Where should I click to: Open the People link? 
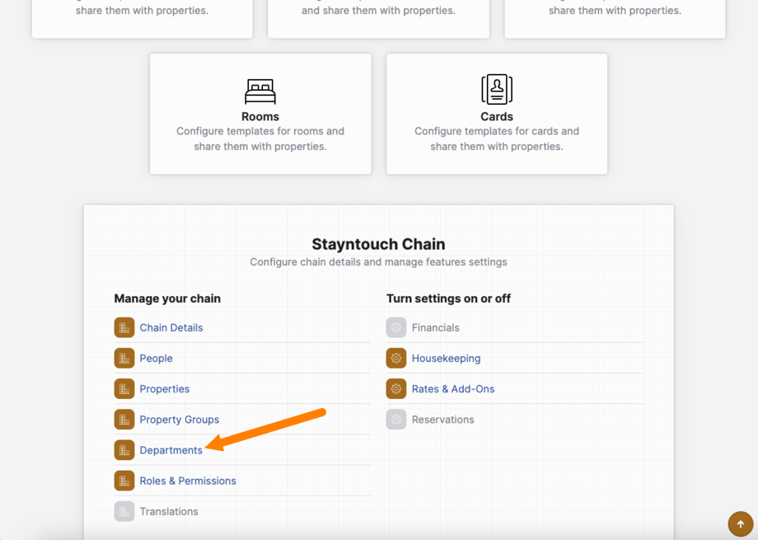(157, 358)
